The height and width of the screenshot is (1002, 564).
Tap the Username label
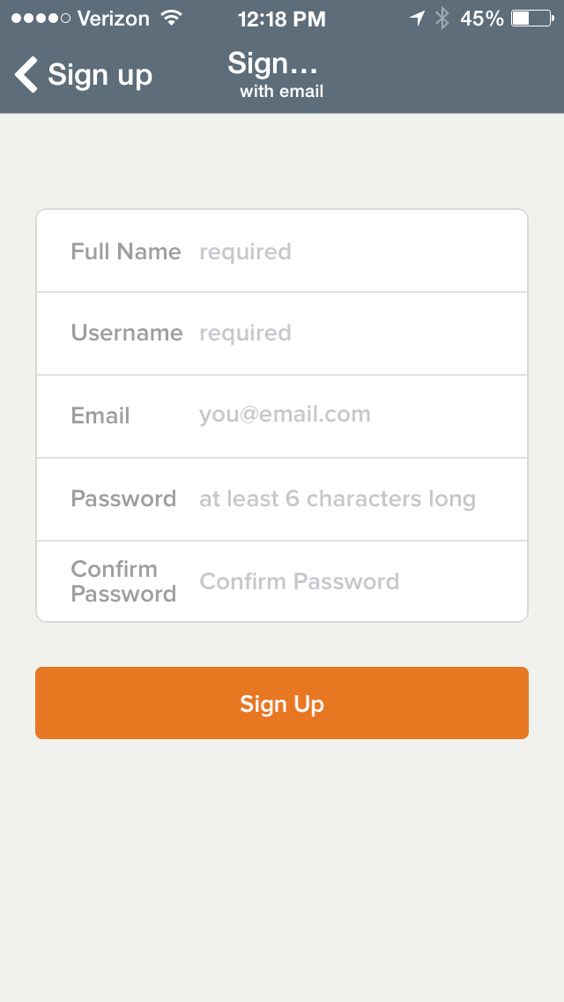pos(127,333)
